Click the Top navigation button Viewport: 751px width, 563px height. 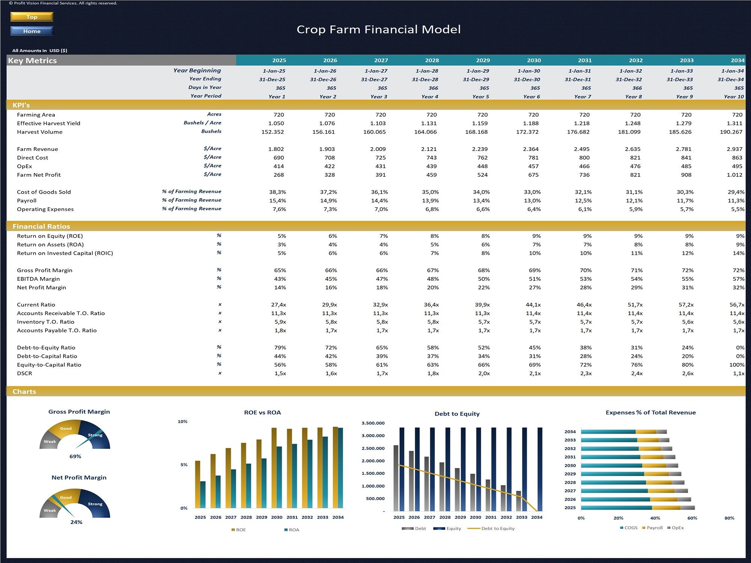point(32,17)
